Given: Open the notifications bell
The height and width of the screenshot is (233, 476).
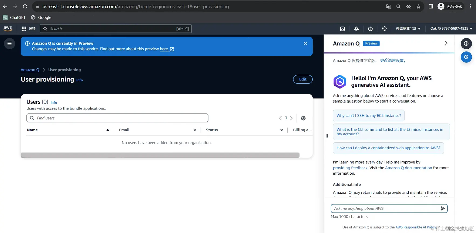Looking at the screenshot, I should click(x=356, y=29).
